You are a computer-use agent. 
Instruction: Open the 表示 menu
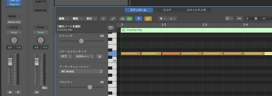91,19
